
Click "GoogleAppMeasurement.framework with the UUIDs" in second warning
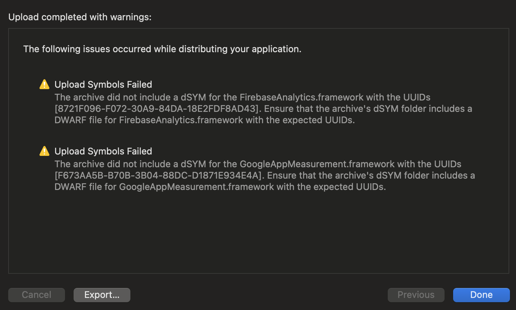tap(350, 164)
